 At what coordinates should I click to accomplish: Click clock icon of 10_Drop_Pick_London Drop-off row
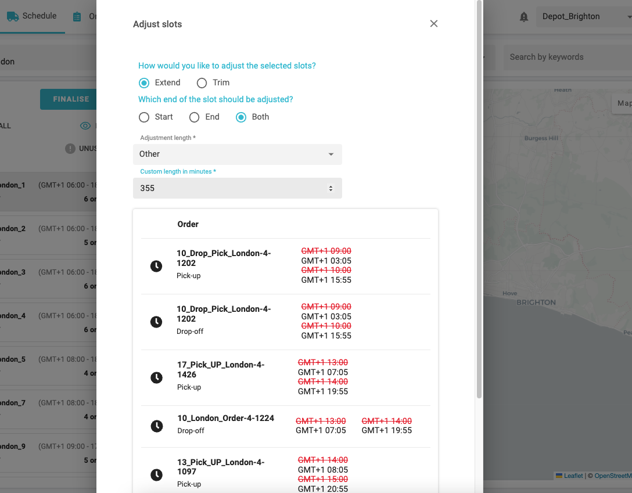click(156, 322)
